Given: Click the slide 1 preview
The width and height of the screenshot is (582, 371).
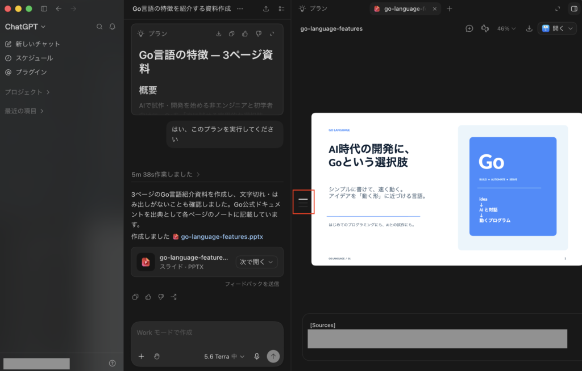Looking at the screenshot, I should pyautogui.click(x=447, y=189).
